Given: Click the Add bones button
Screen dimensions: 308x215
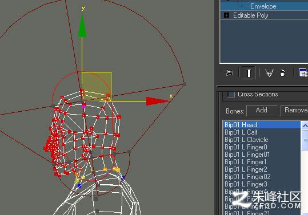Looking at the screenshot, I should (262, 110).
